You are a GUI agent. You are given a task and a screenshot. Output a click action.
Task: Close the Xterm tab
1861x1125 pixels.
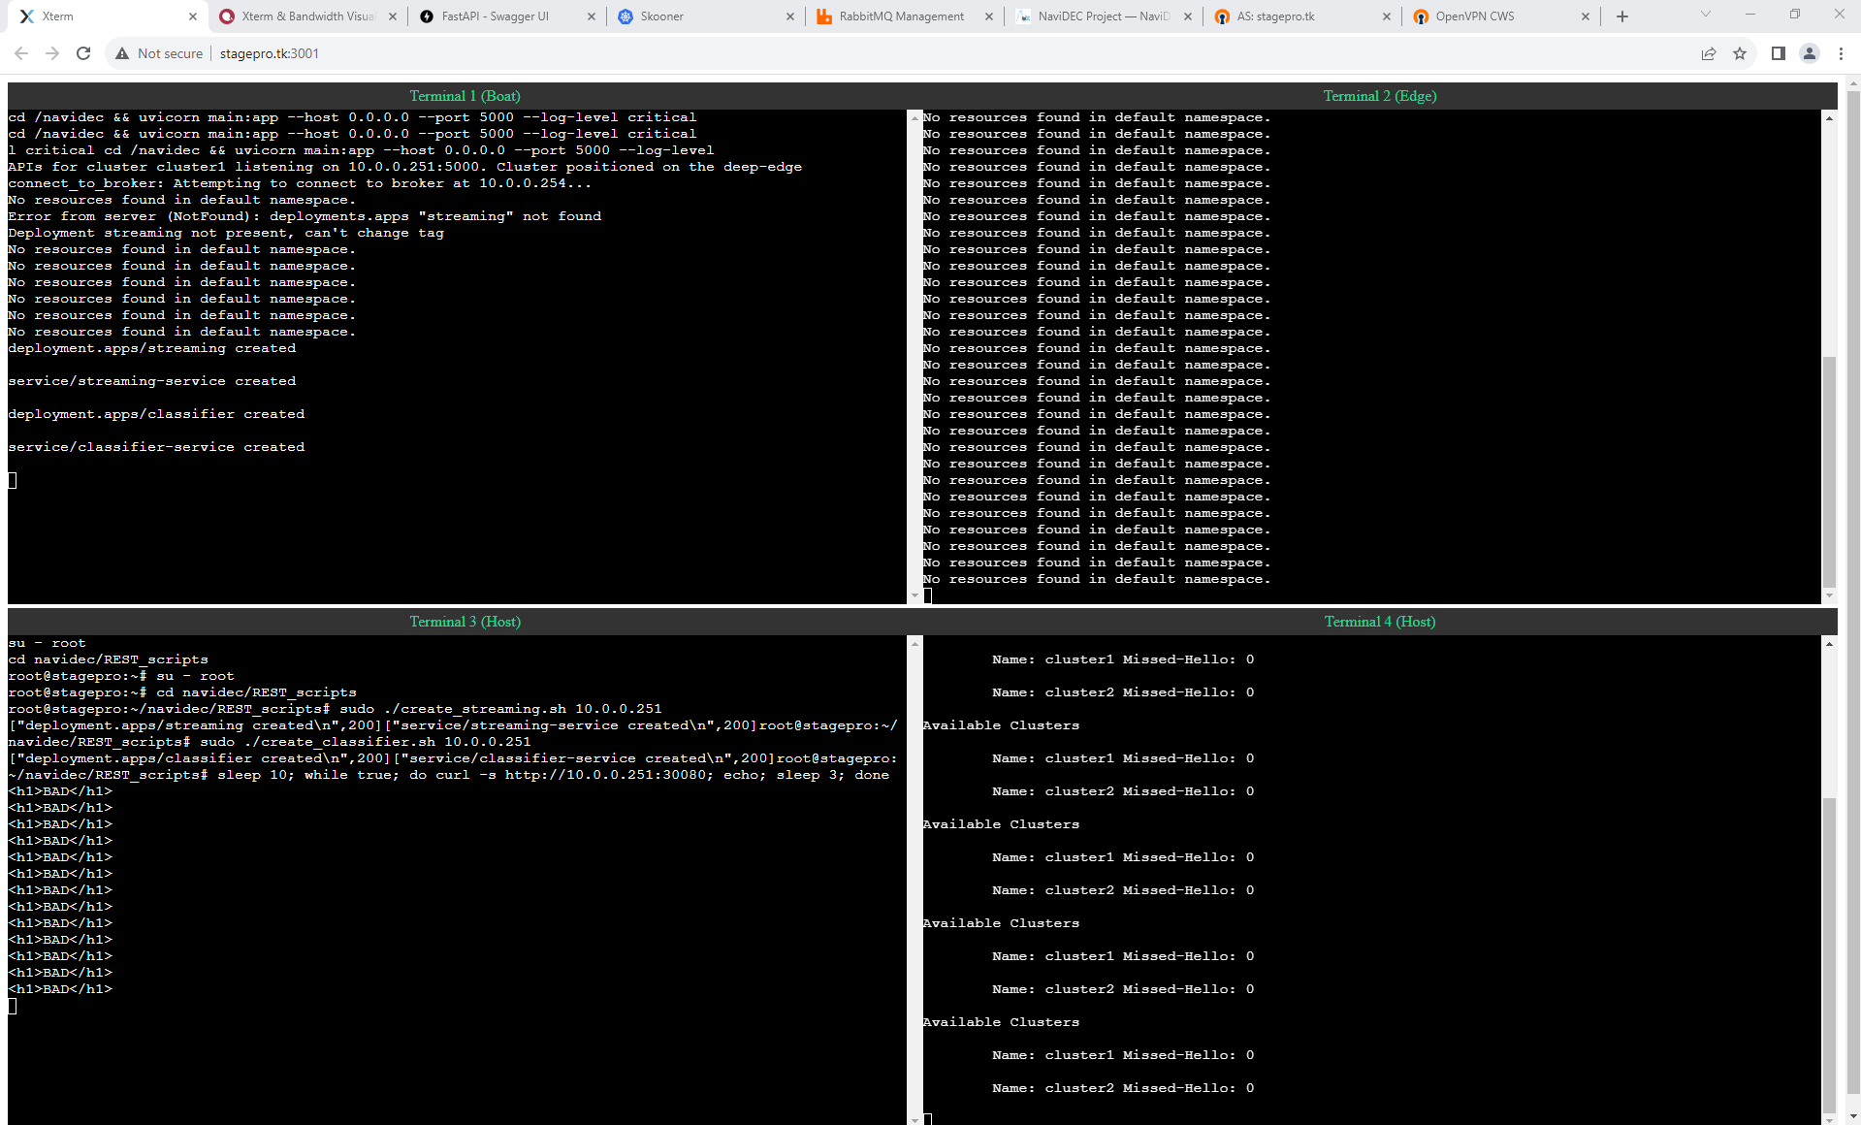click(x=193, y=16)
